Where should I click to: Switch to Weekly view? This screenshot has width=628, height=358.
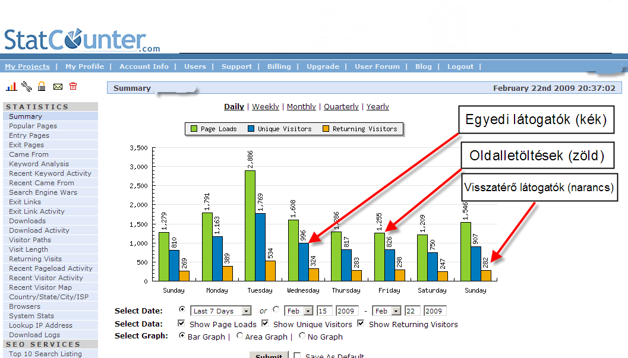click(x=266, y=106)
